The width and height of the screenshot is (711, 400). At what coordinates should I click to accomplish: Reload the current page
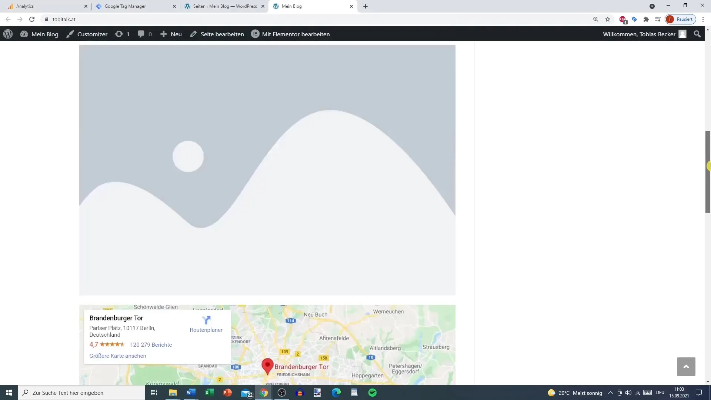tap(32, 19)
